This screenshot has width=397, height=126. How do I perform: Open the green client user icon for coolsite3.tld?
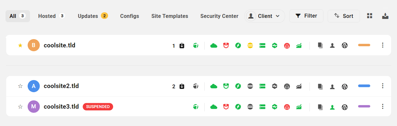point(332,106)
